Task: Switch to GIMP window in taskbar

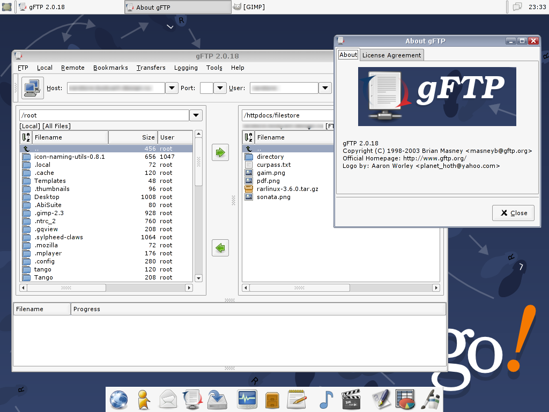Action: tap(249, 7)
